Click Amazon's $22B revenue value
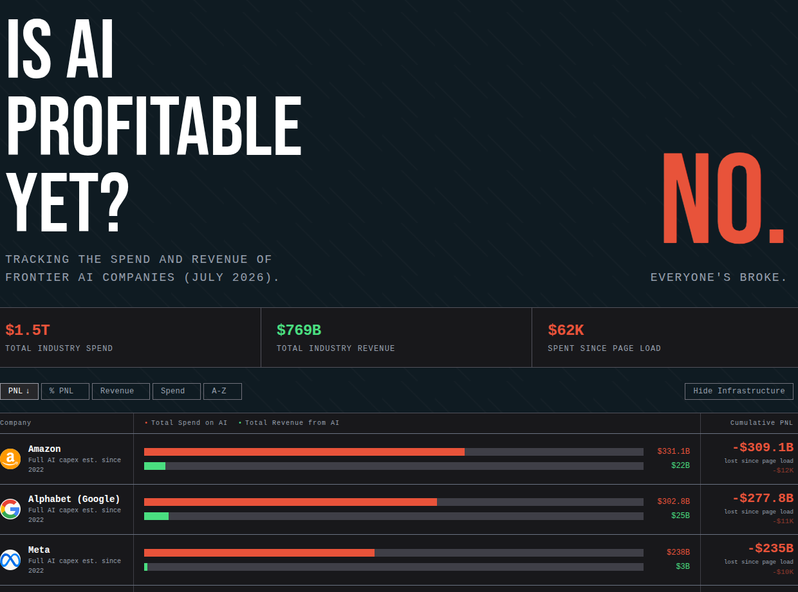The height and width of the screenshot is (592, 798). click(x=680, y=466)
